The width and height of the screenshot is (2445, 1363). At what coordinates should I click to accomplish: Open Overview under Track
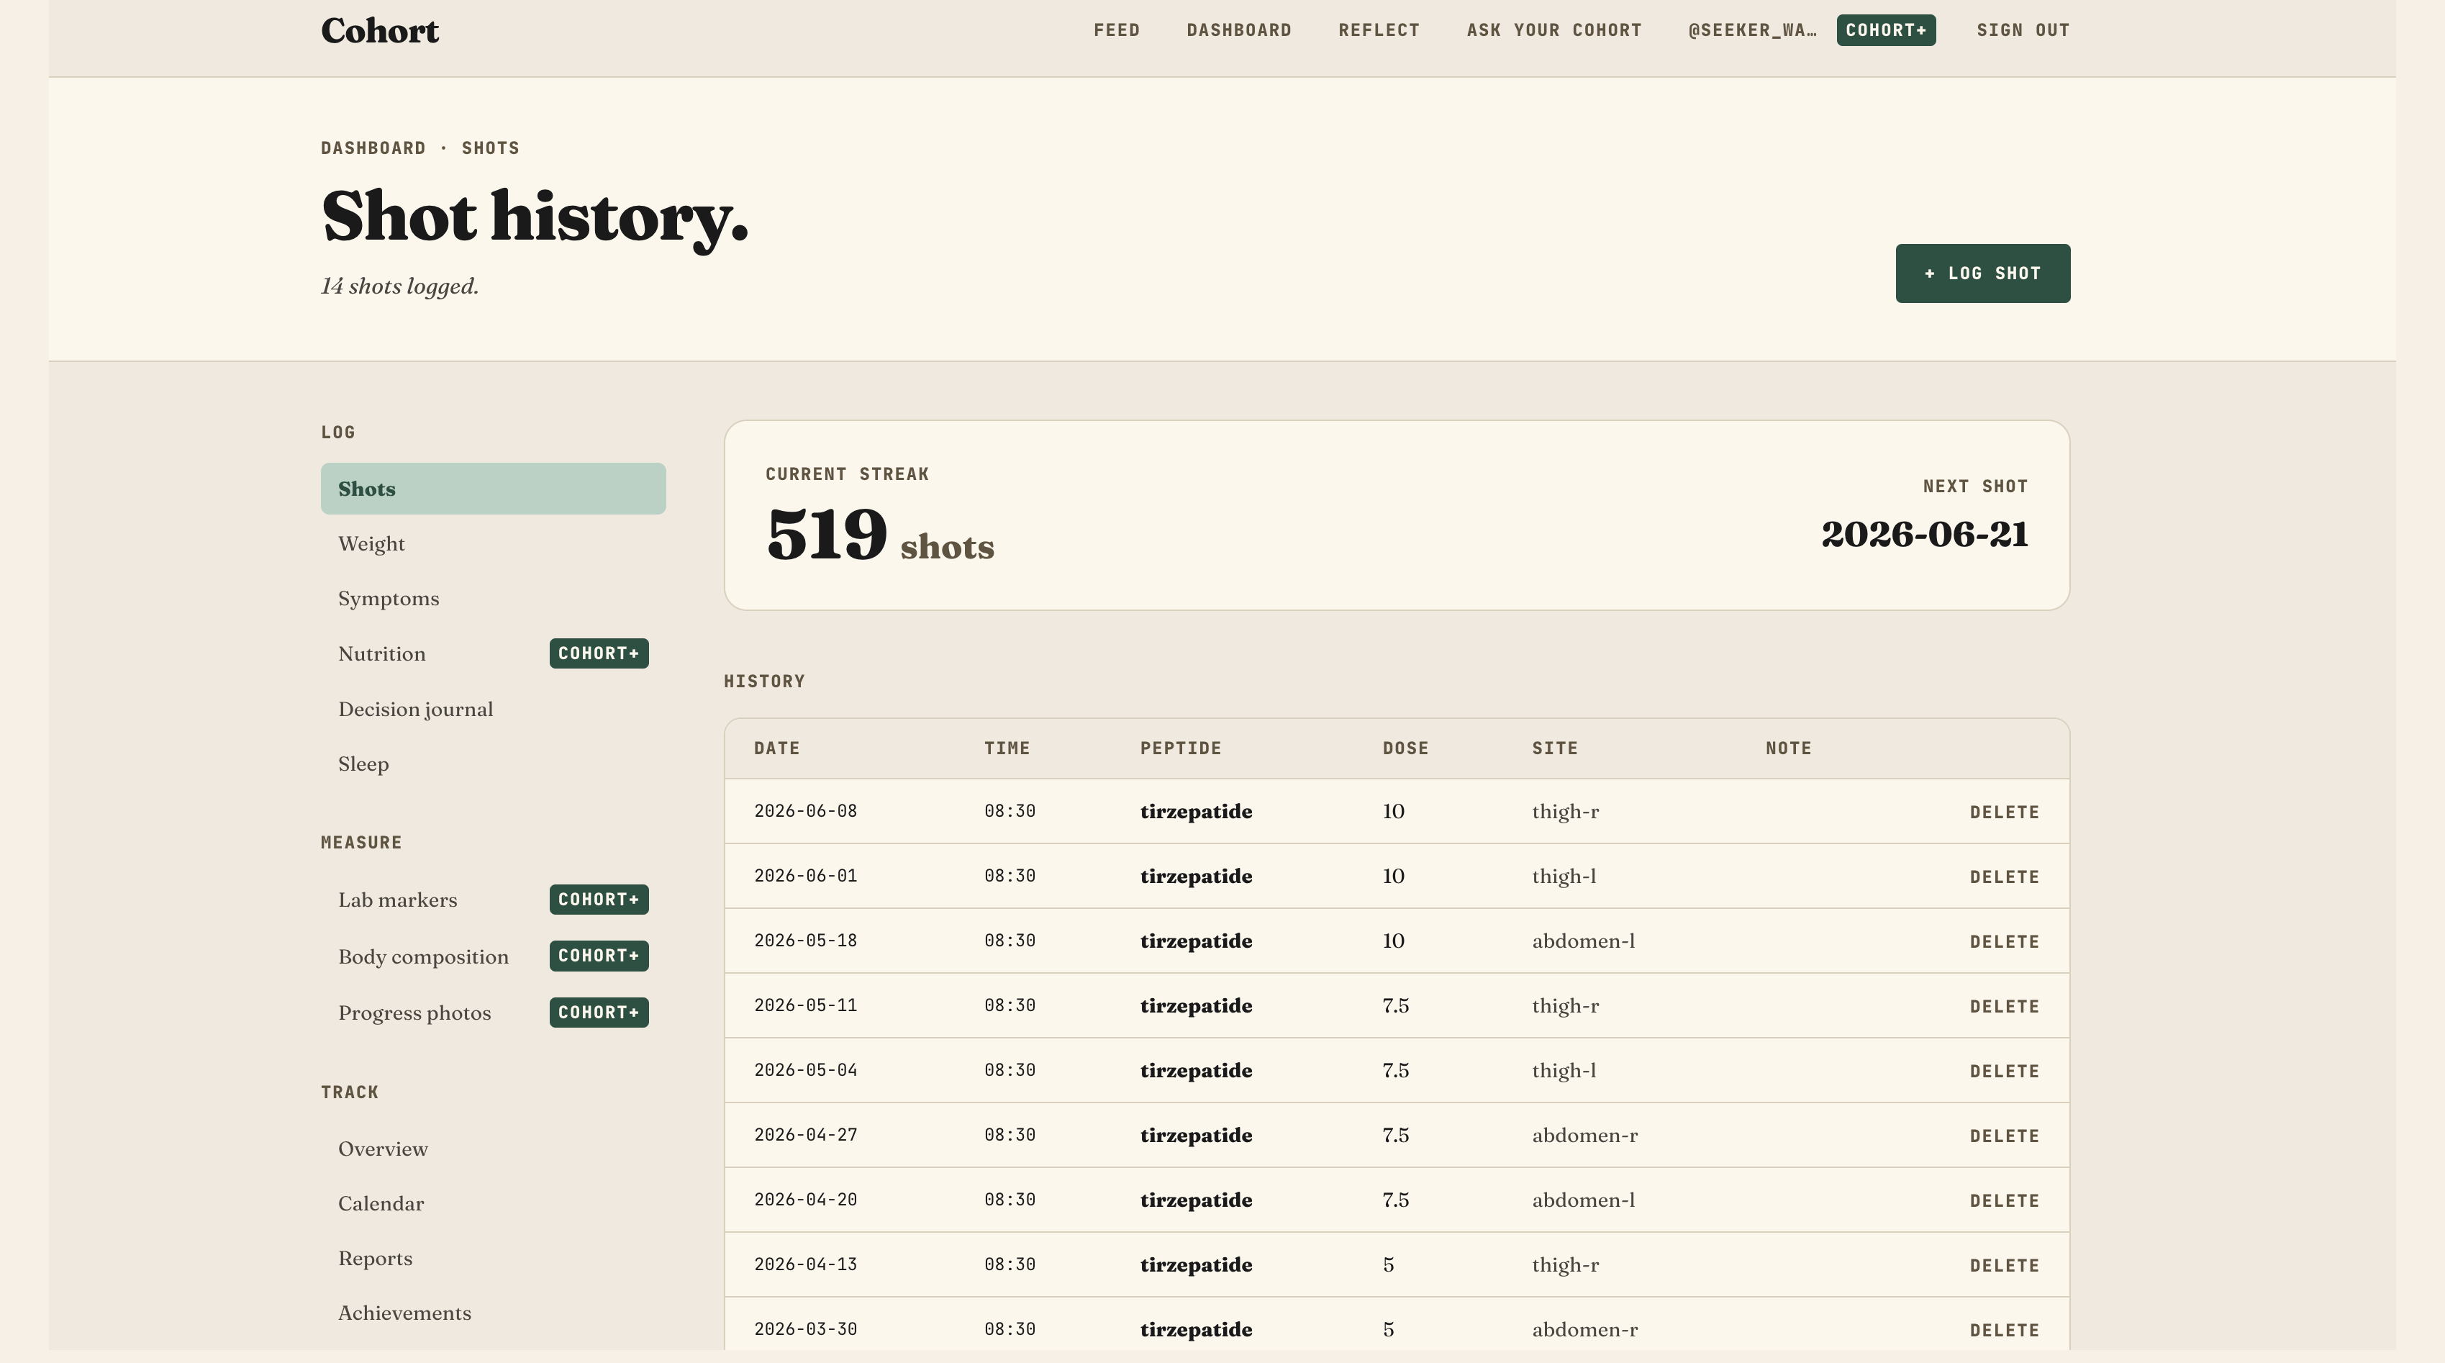coord(494,1149)
